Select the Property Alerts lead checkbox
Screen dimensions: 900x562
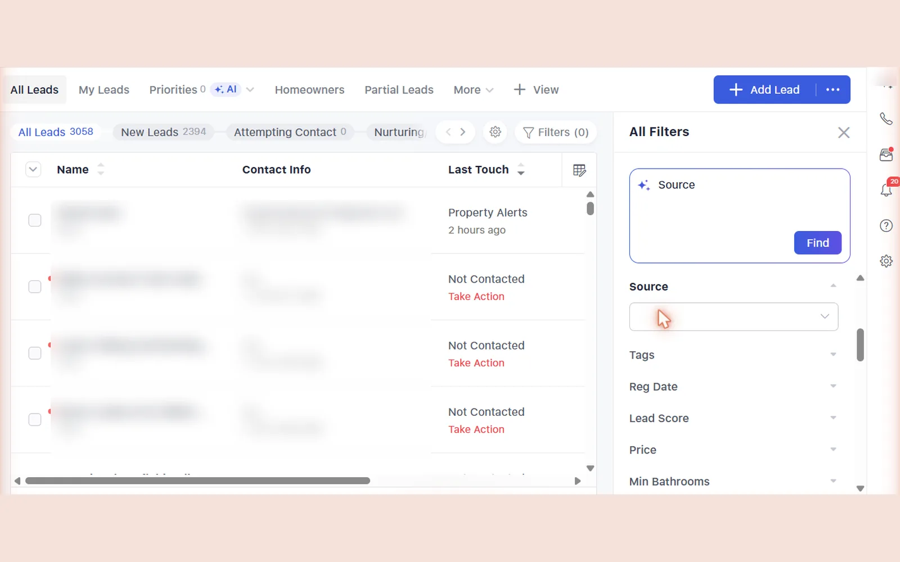click(x=35, y=220)
